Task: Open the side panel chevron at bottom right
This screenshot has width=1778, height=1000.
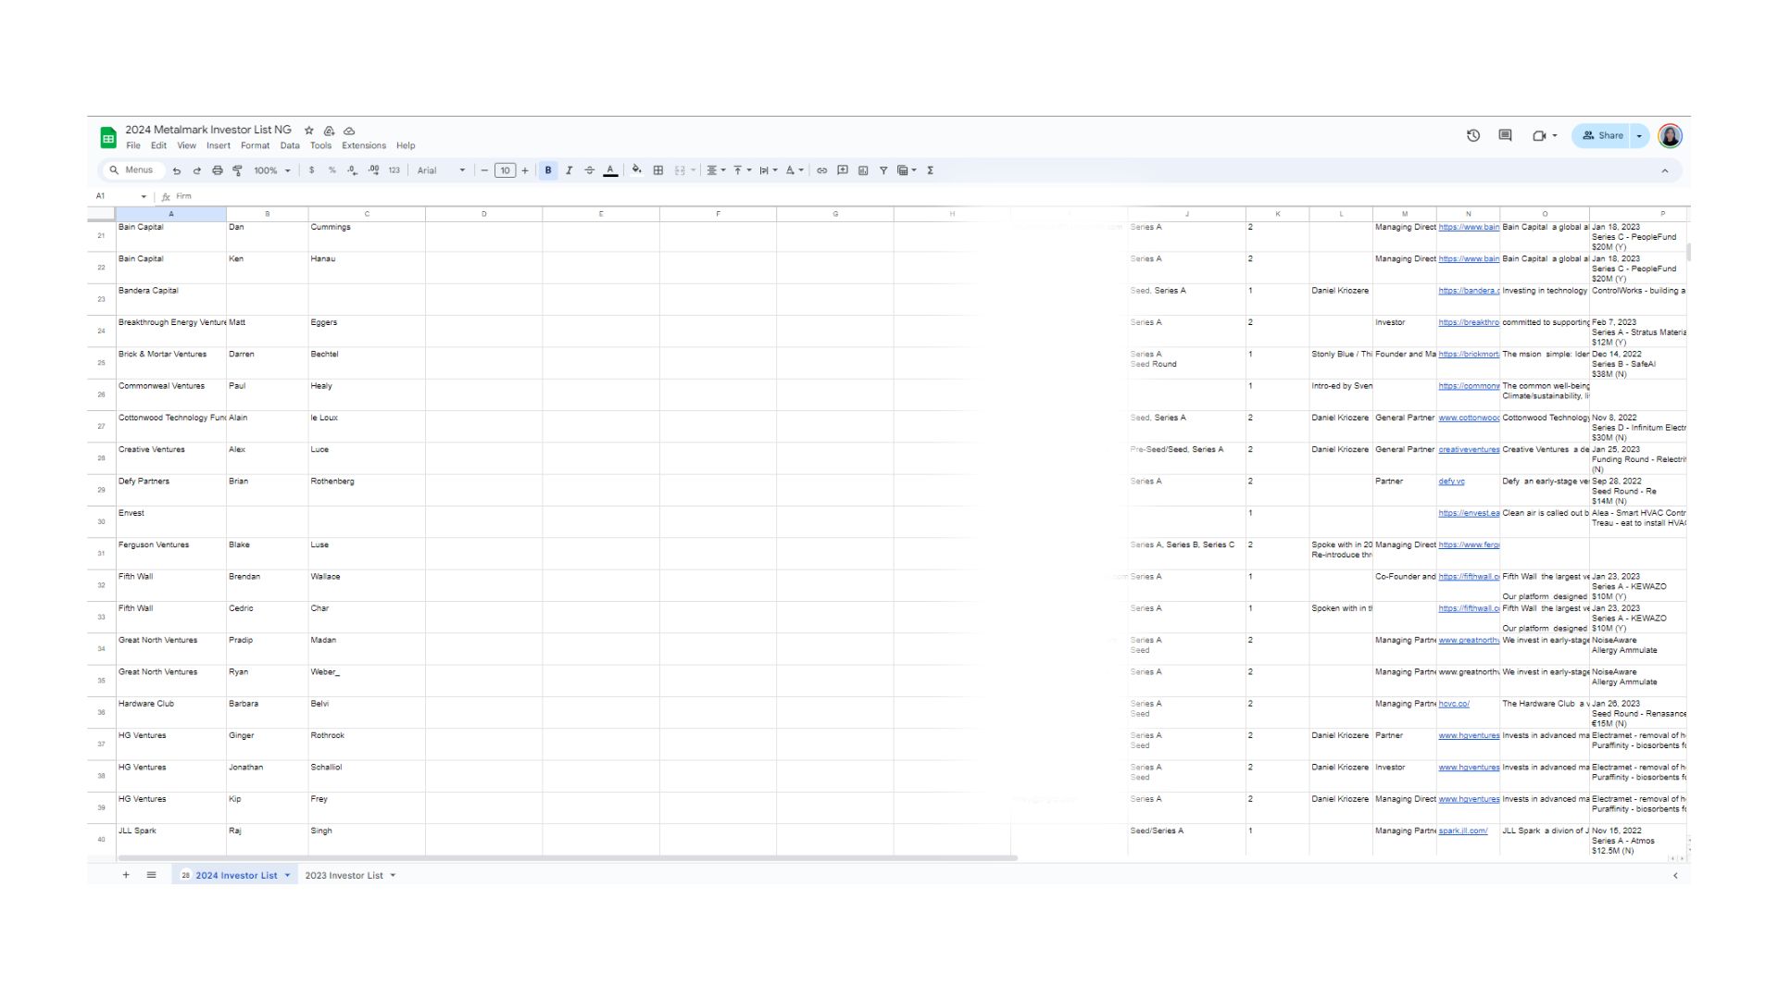Action: tap(1675, 876)
